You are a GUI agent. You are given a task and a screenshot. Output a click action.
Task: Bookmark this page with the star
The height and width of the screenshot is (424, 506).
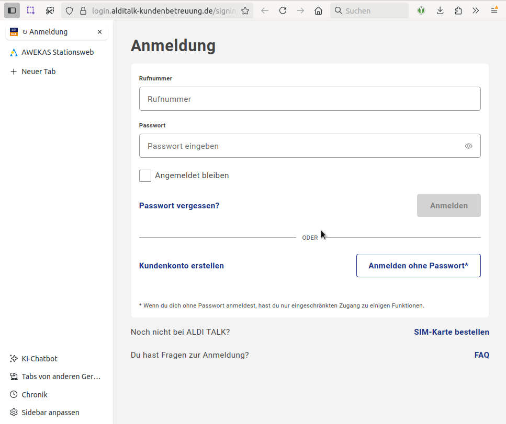pyautogui.click(x=245, y=10)
